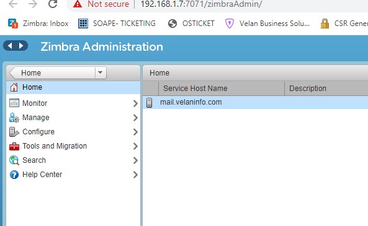
Task: Click the Home panel title in content pane
Action: tap(159, 73)
